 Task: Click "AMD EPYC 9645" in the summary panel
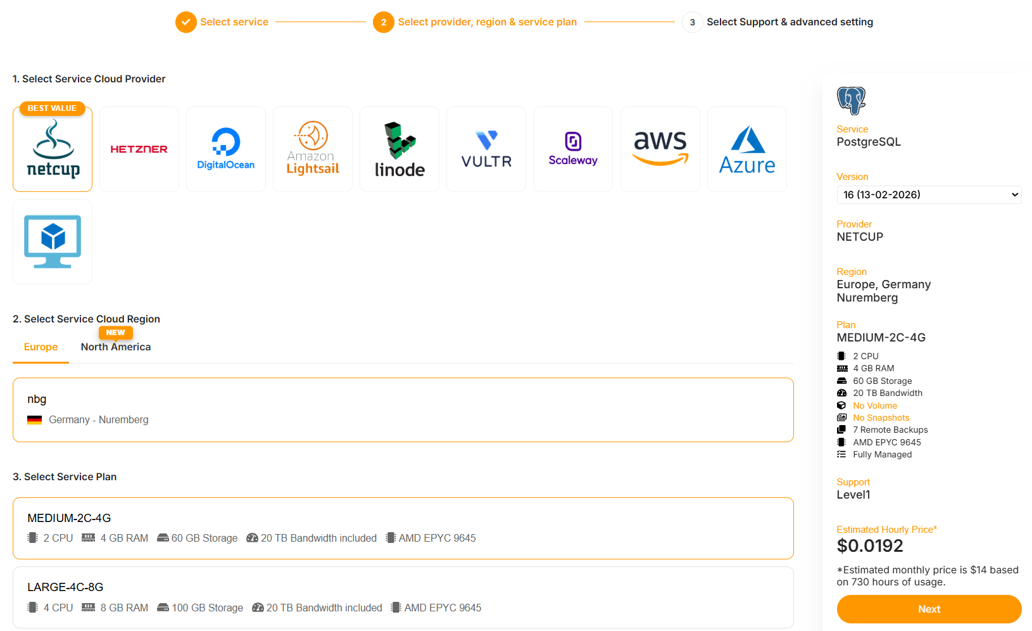click(x=887, y=442)
